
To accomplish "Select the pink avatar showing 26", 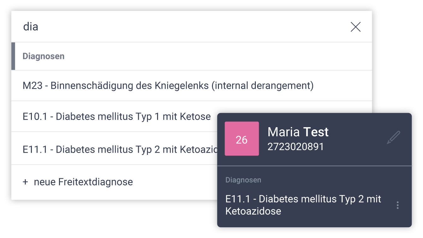I will pyautogui.click(x=242, y=139).
